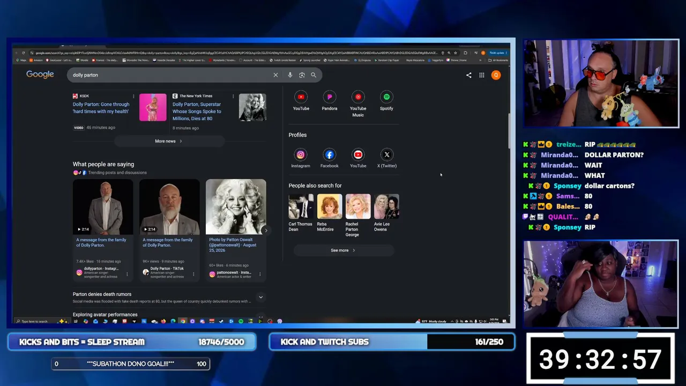Open the New York Times 'Dies at 80' headline
The width and height of the screenshot is (686, 386).
point(197,111)
